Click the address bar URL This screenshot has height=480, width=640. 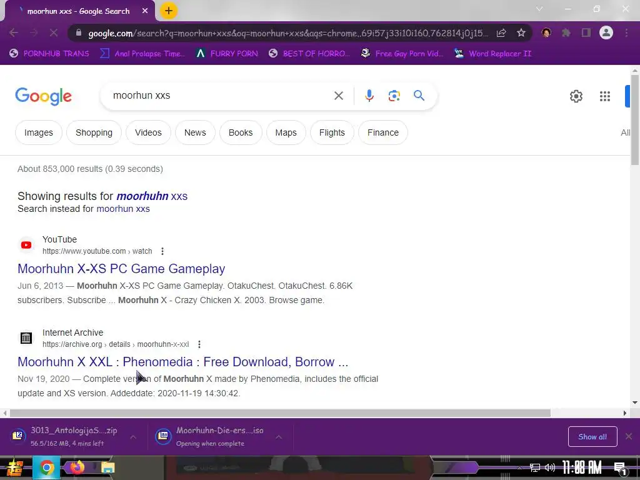[287, 33]
